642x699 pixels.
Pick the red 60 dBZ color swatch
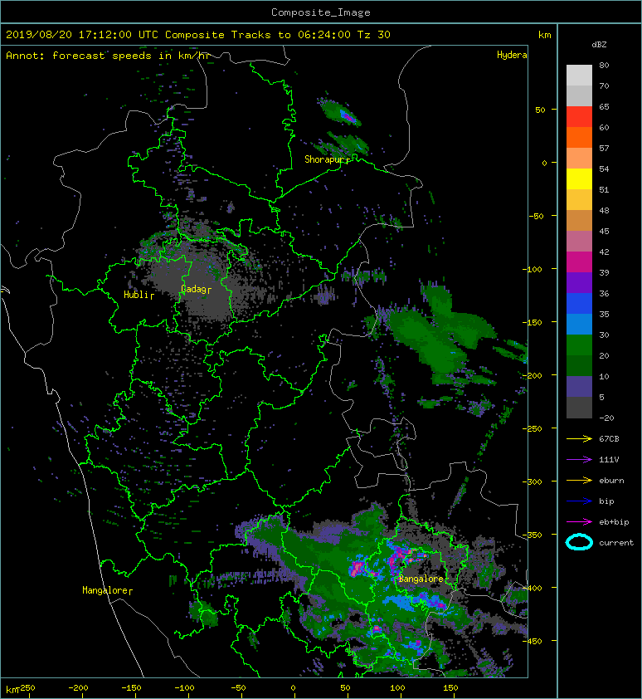click(579, 117)
